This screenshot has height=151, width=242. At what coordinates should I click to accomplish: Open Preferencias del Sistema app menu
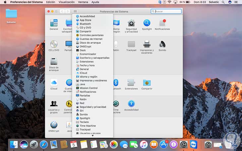pos(27,2)
